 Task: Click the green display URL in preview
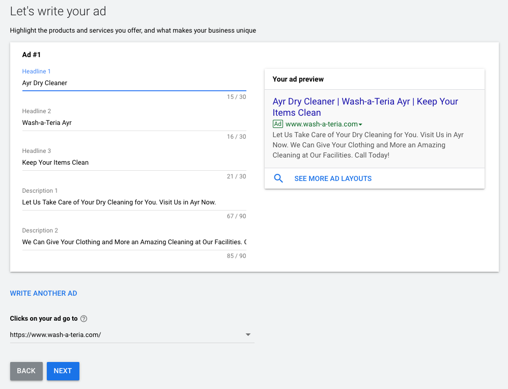coord(321,124)
